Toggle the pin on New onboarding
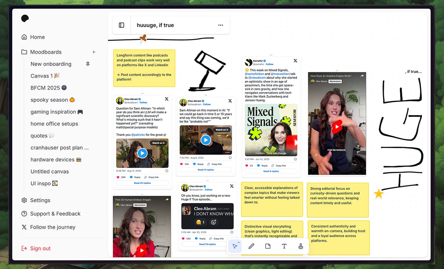 pyautogui.click(x=88, y=64)
